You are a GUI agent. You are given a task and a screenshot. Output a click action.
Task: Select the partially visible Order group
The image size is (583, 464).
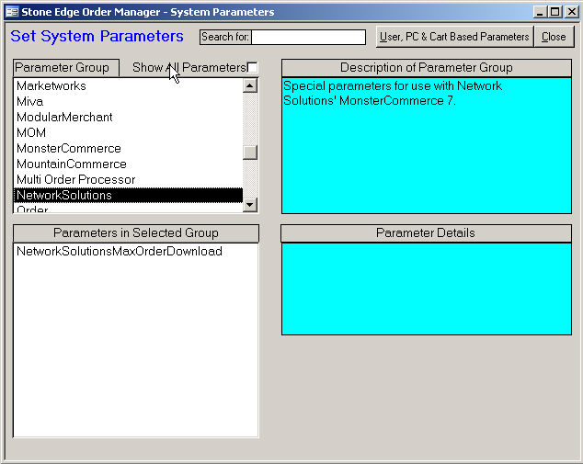pyautogui.click(x=128, y=208)
